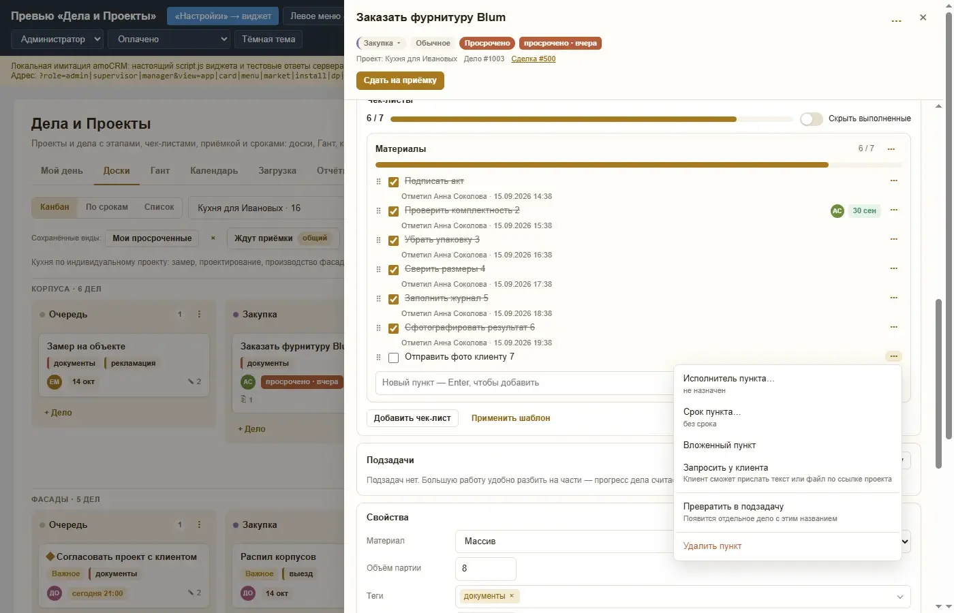Open the «Сделка #500» link

[534, 59]
